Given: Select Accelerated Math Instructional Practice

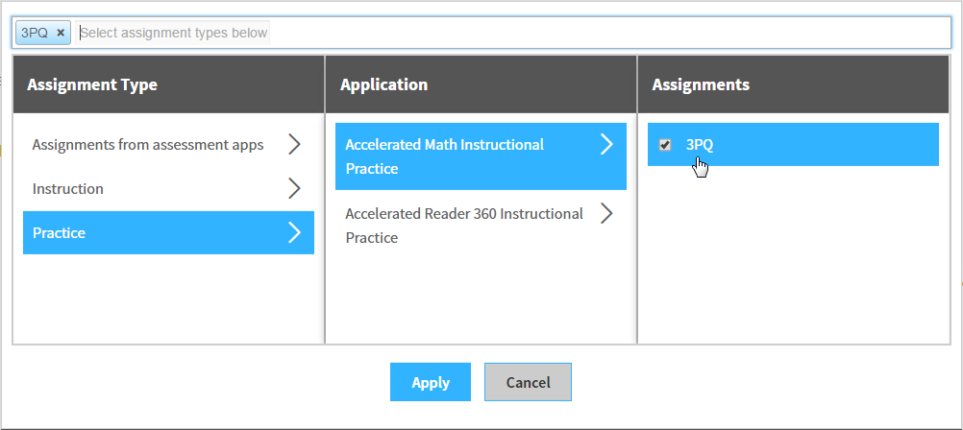Looking at the screenshot, I should click(481, 156).
